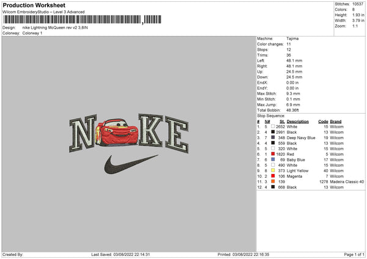
Task: Click the Zoom value 1:1
Action: tap(355, 26)
